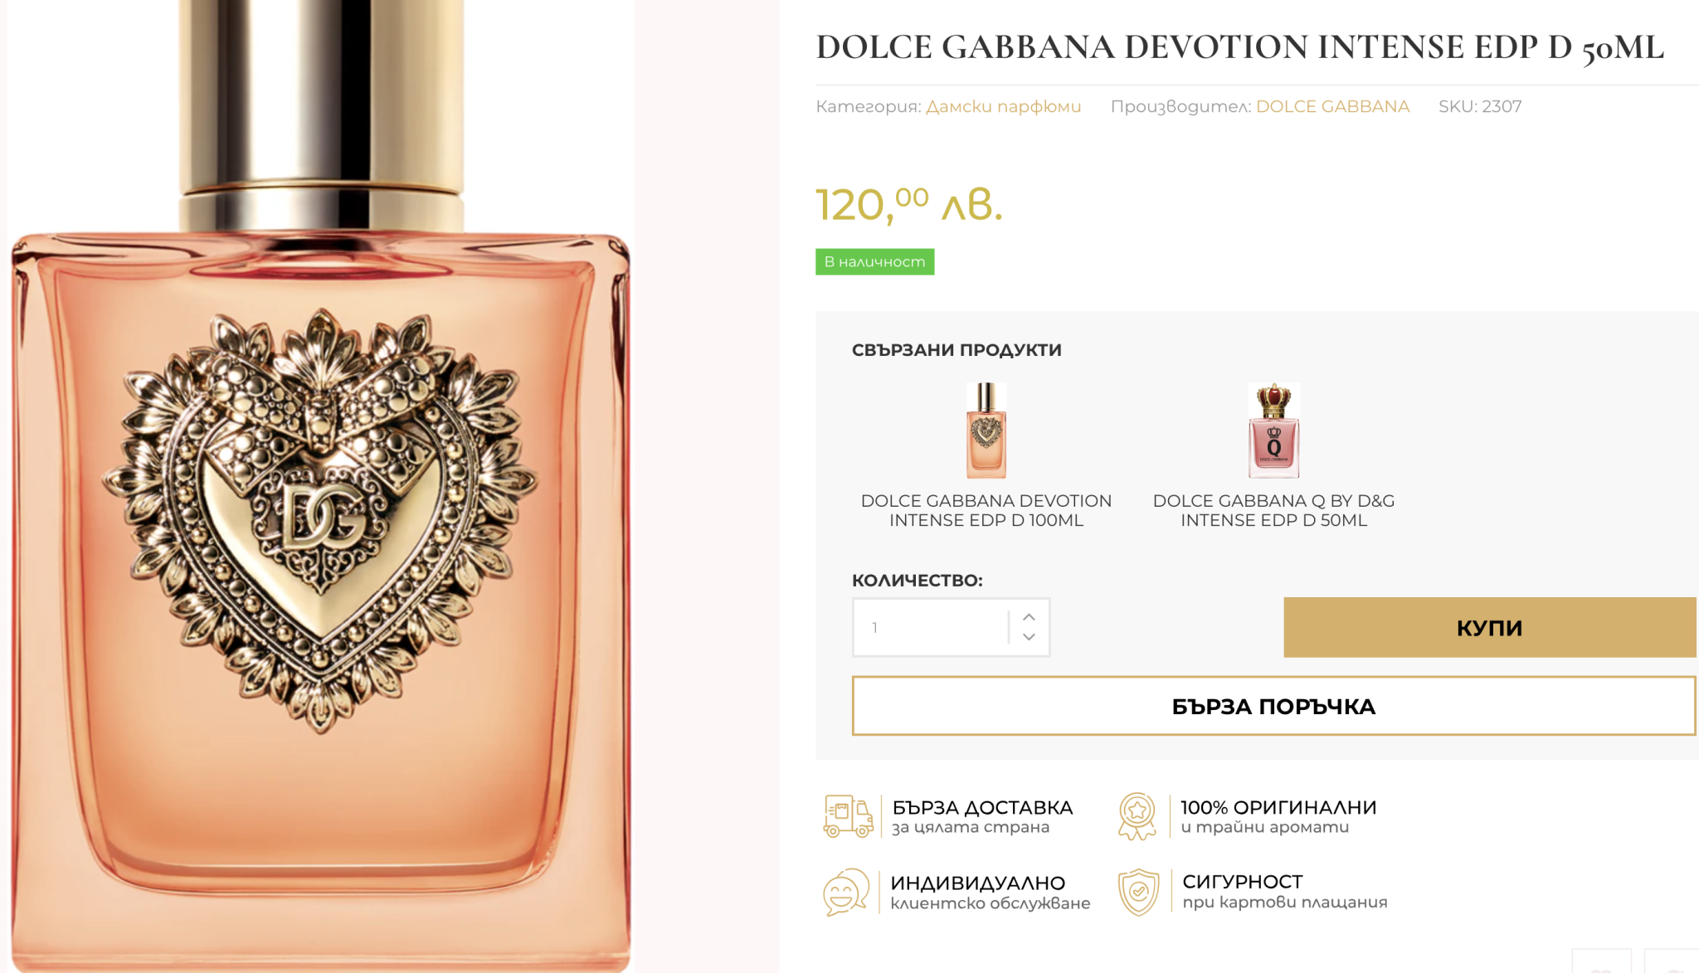This screenshot has height=973, width=1699.
Task: Decrease quantity with the down arrow
Action: click(x=1029, y=637)
